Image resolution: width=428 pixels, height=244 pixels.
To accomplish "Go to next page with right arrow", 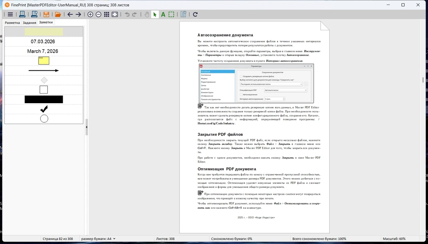I will [78, 15].
